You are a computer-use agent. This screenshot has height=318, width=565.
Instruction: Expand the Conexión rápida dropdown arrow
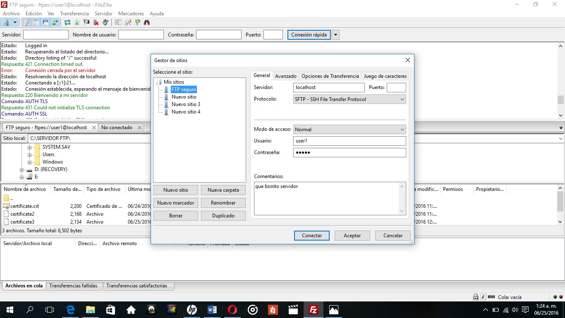tap(335, 34)
